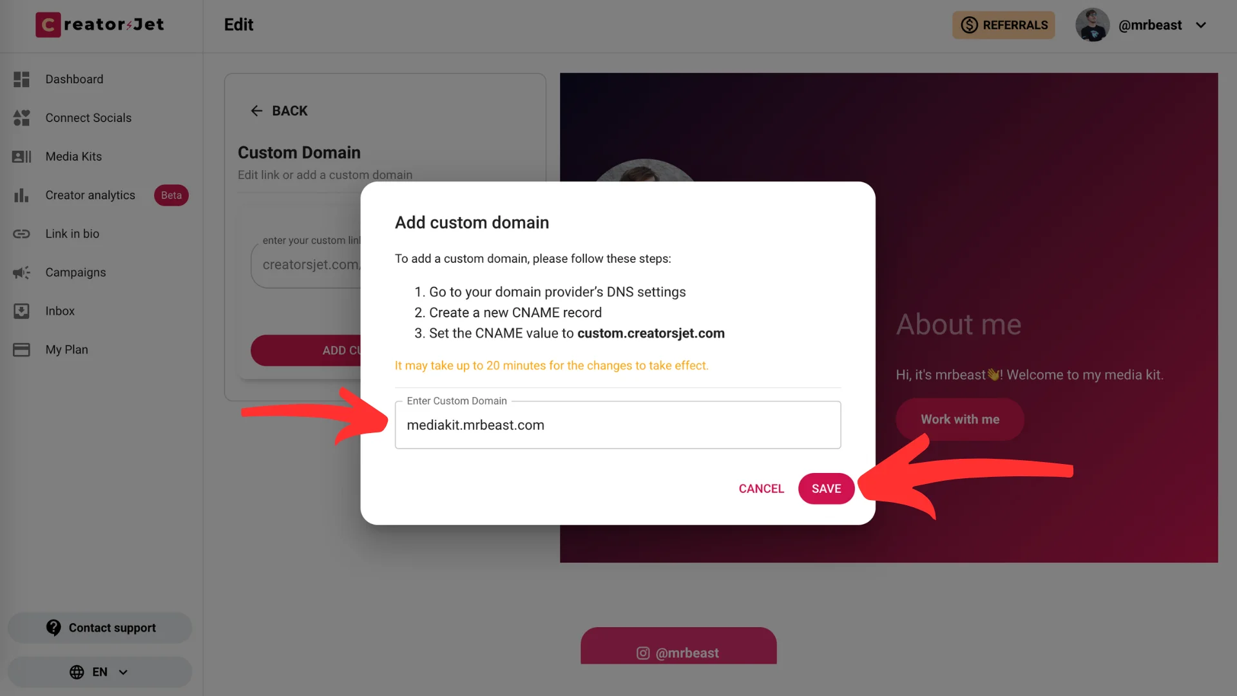Select the Media Kits menu item
This screenshot has width=1237, height=696.
click(73, 157)
